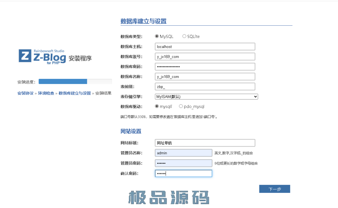
Task: Choose the pdo_mysql database driver option
Action: click(x=181, y=106)
